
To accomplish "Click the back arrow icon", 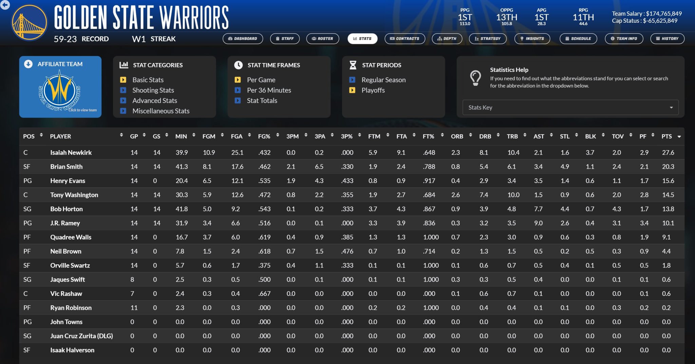I will tap(5, 4).
